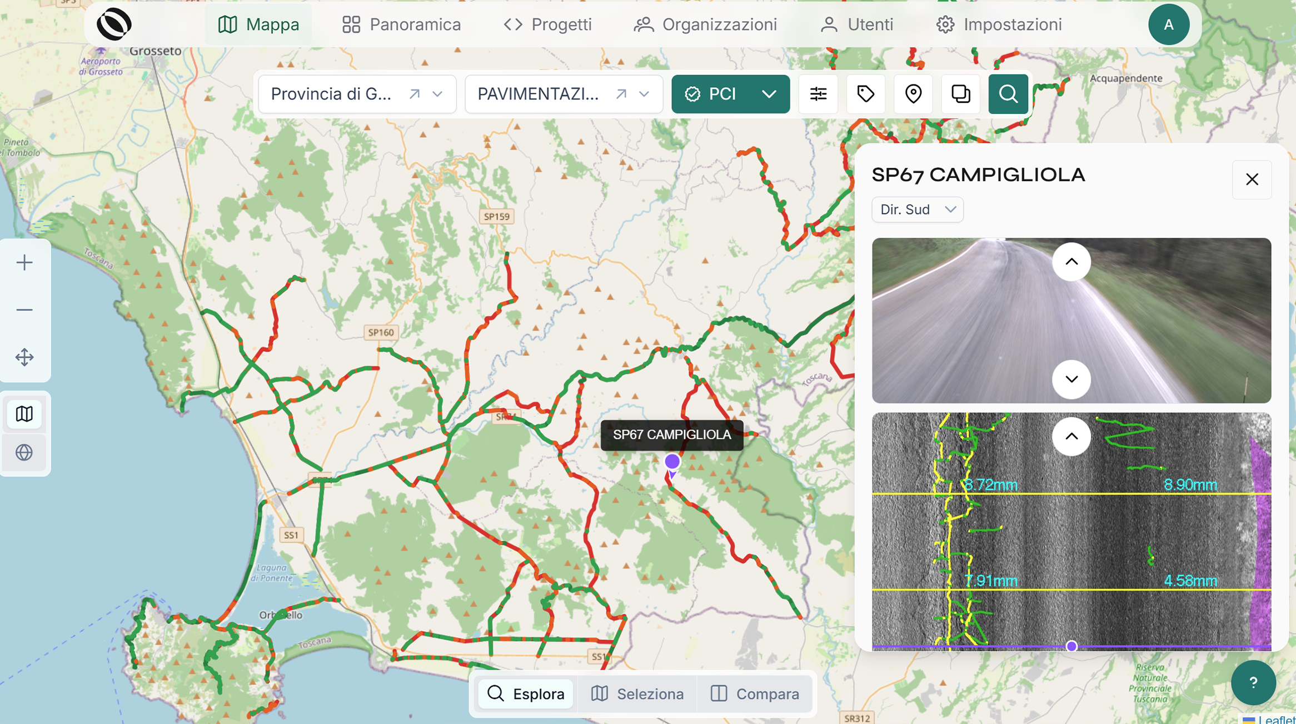1296x724 pixels.
Task: Click the location pin icon
Action: pos(913,94)
